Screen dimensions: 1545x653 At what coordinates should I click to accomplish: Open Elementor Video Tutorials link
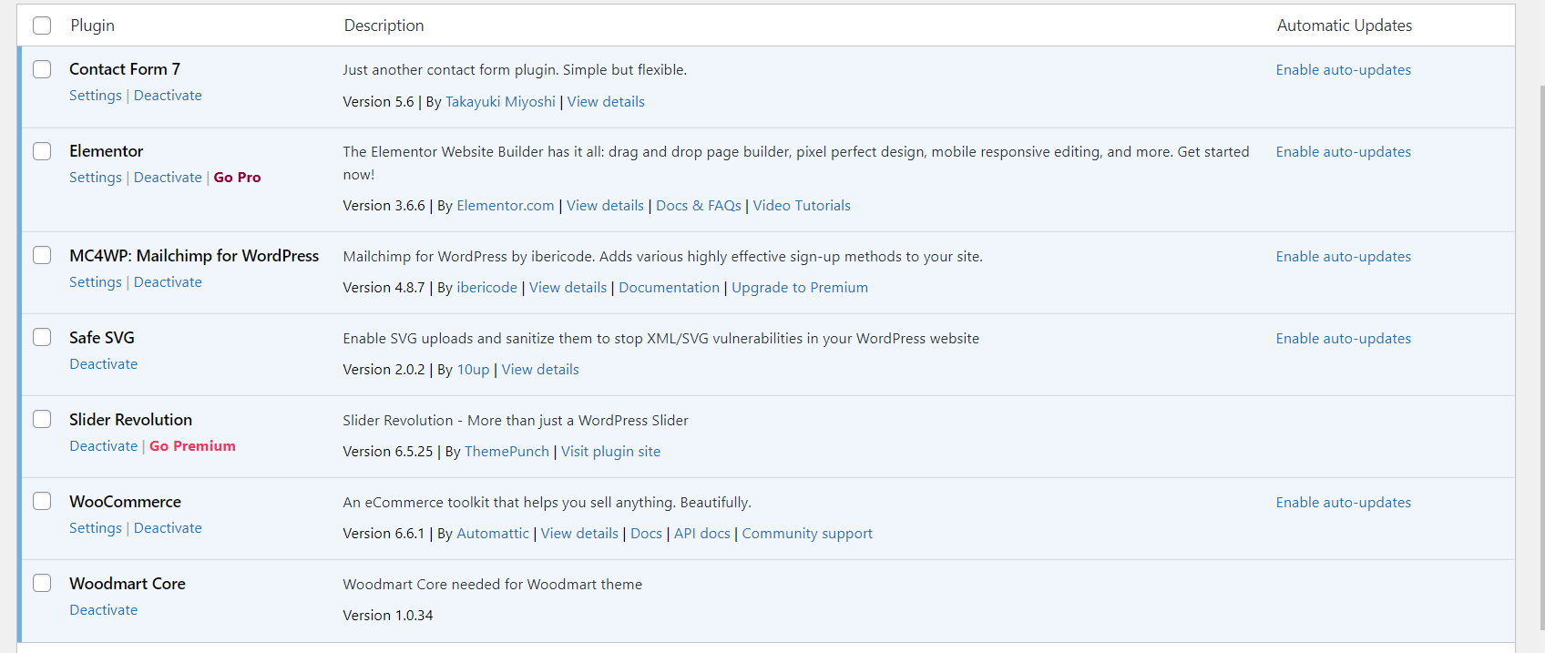click(802, 206)
